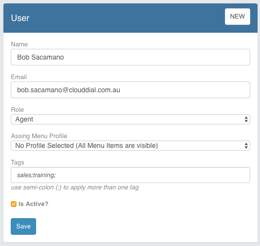Click the up-down arrows of the Role select
This screenshot has height=246, width=260.
pyautogui.click(x=246, y=119)
